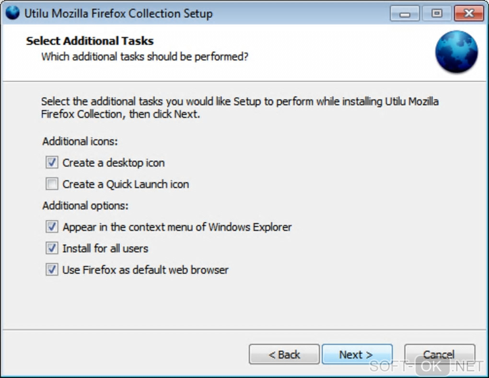Click the "Install for all users" label text
Viewport: 489px width, 378px height.
point(105,249)
